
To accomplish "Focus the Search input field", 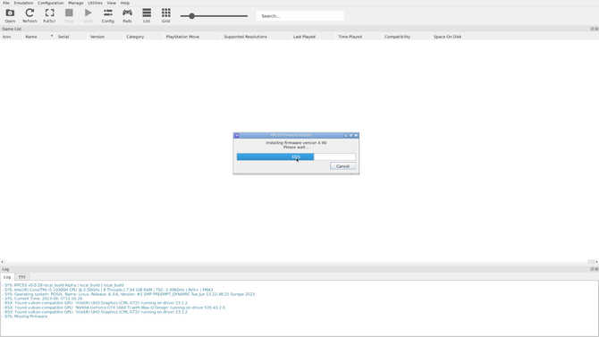I will [x=299, y=16].
